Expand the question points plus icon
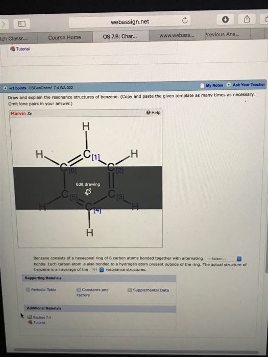 click(x=5, y=88)
